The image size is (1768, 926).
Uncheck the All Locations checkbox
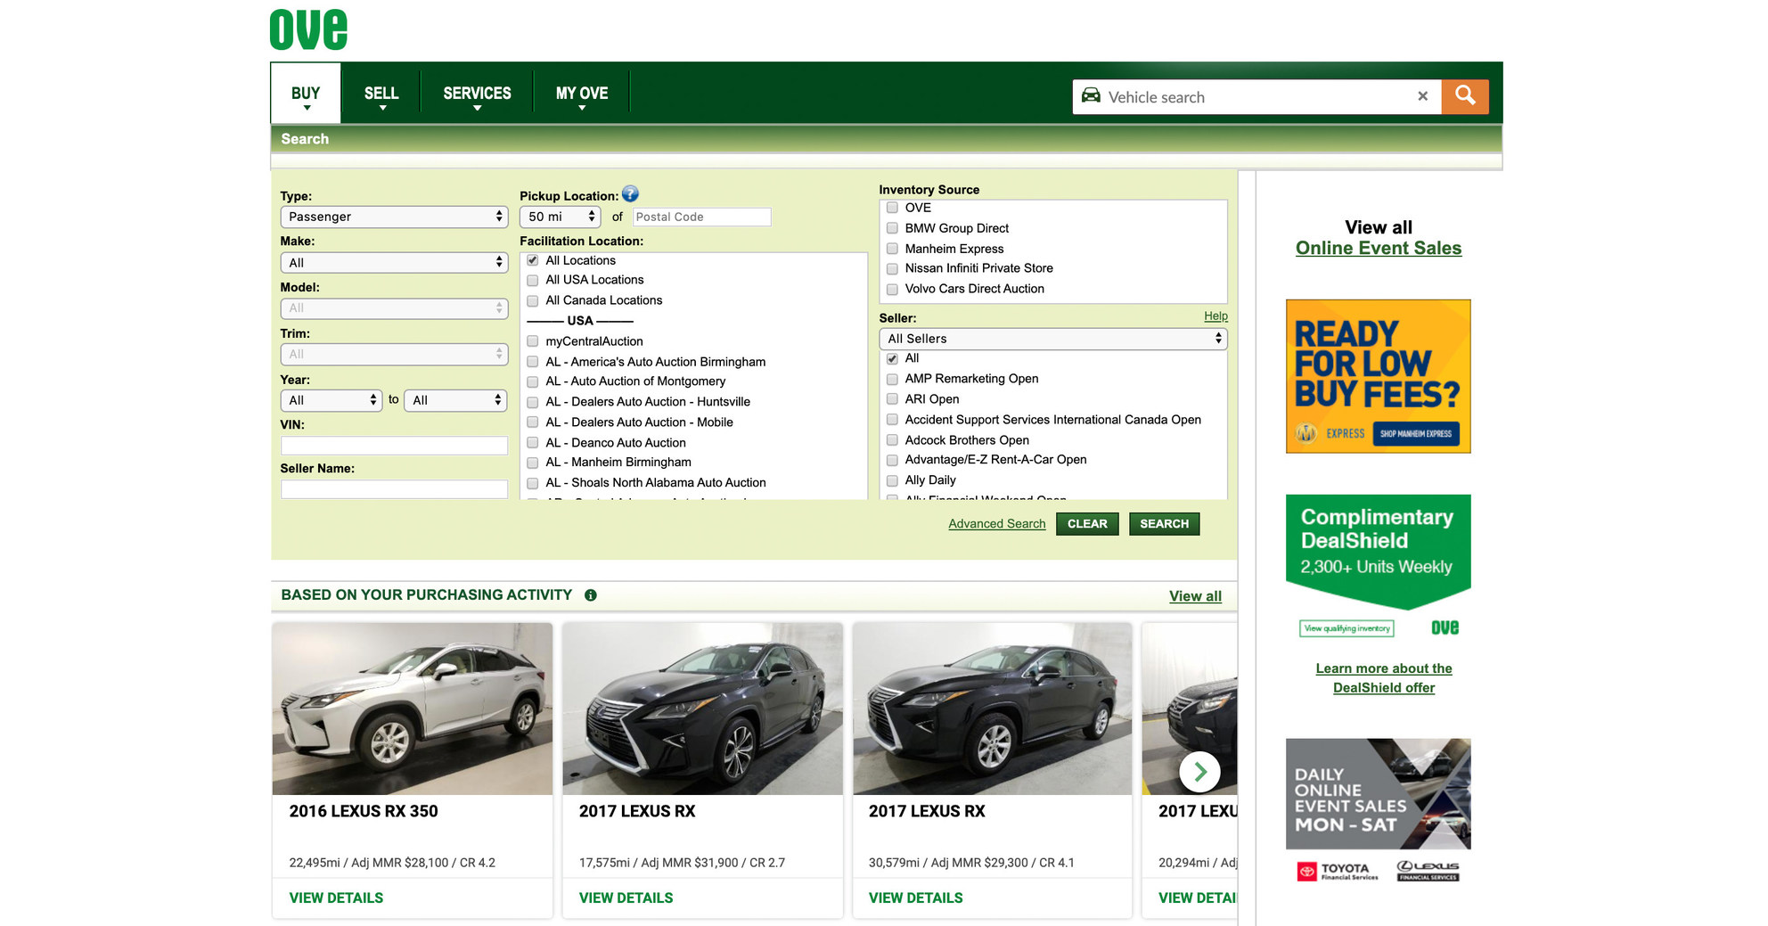(532, 259)
